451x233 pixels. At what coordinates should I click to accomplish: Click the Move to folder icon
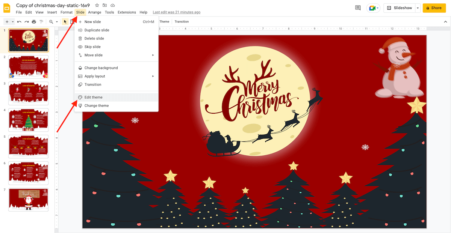(x=105, y=5)
